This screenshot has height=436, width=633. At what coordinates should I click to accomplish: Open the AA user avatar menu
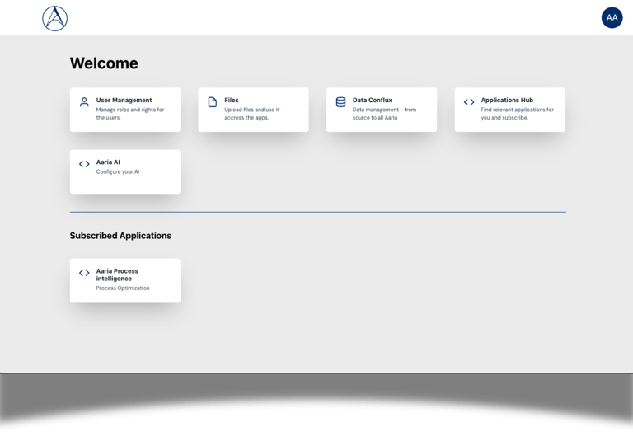pyautogui.click(x=612, y=18)
